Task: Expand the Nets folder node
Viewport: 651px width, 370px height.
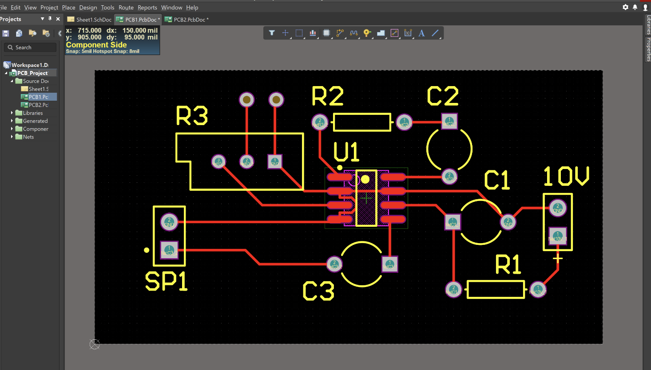Action: 12,137
